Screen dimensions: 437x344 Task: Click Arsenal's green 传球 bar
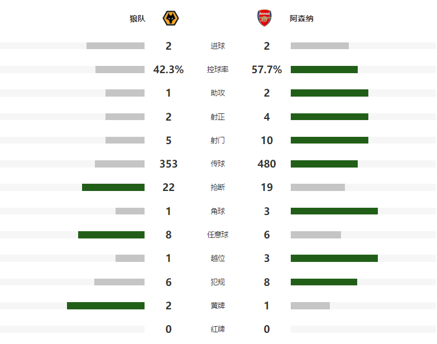[324, 164]
